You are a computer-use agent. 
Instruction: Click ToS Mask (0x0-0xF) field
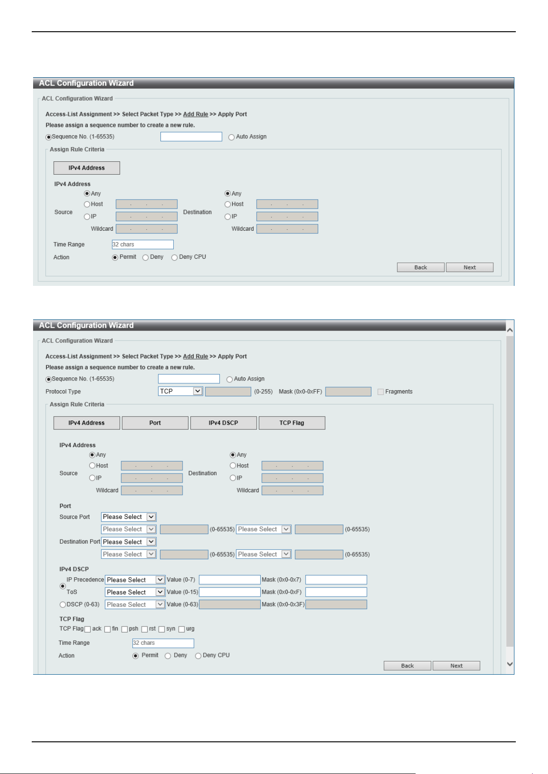[336, 592]
